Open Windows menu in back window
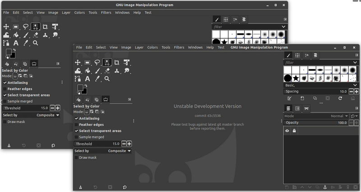The width and height of the screenshot is (361, 192). click(122, 13)
